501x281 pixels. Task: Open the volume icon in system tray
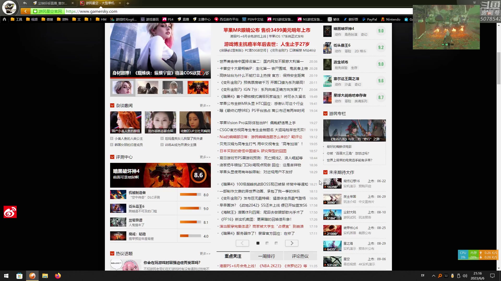[465, 276]
